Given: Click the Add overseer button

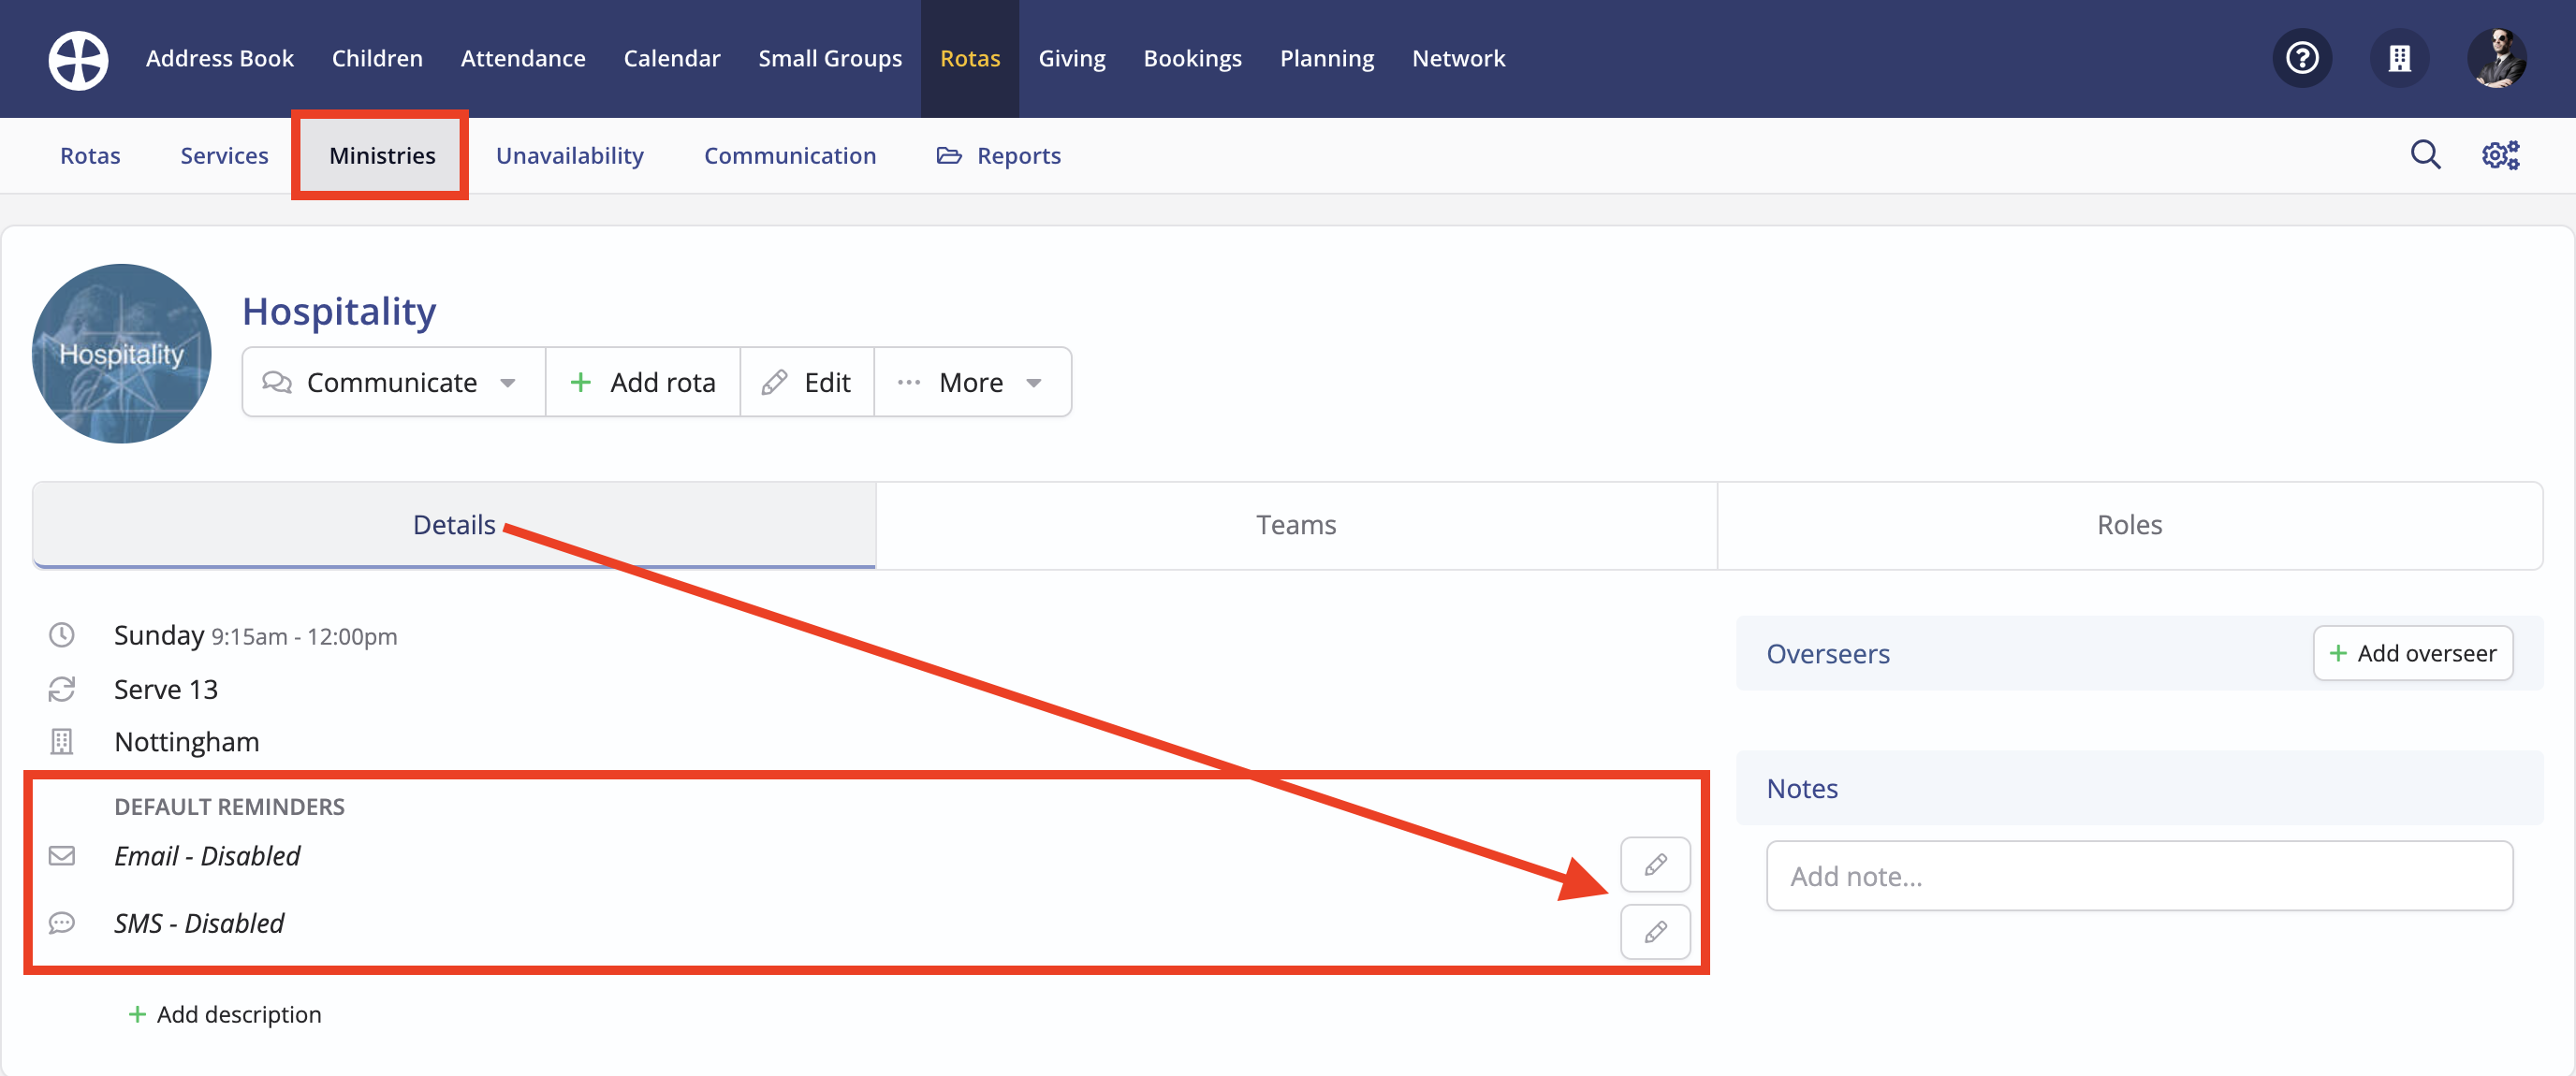Looking at the screenshot, I should (2413, 653).
